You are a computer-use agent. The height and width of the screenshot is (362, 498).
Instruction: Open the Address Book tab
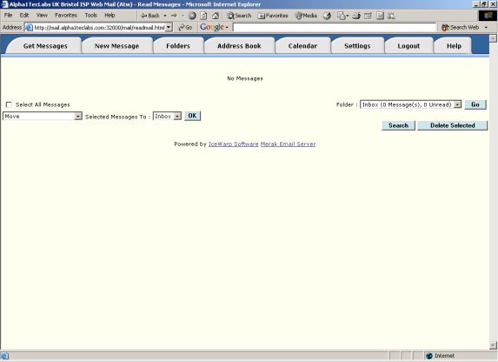point(239,46)
